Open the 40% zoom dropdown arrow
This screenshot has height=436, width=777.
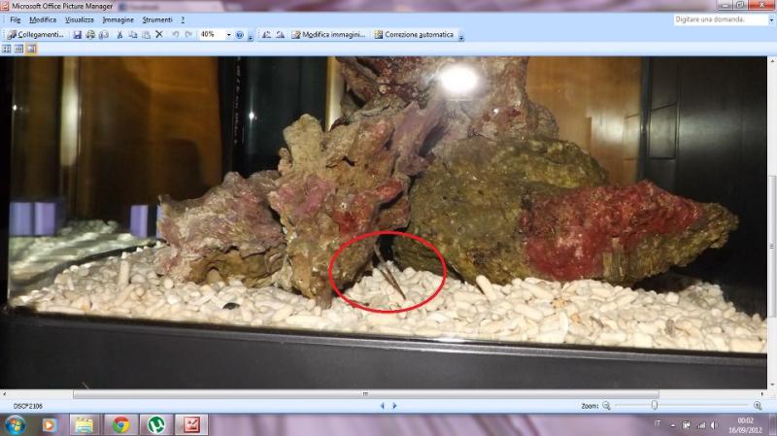pyautogui.click(x=228, y=35)
